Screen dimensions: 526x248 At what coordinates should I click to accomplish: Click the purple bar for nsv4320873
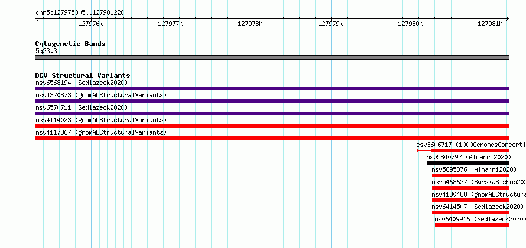272,101
